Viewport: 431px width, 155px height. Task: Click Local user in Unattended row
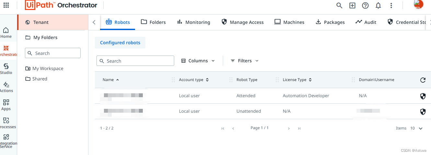[x=189, y=111]
